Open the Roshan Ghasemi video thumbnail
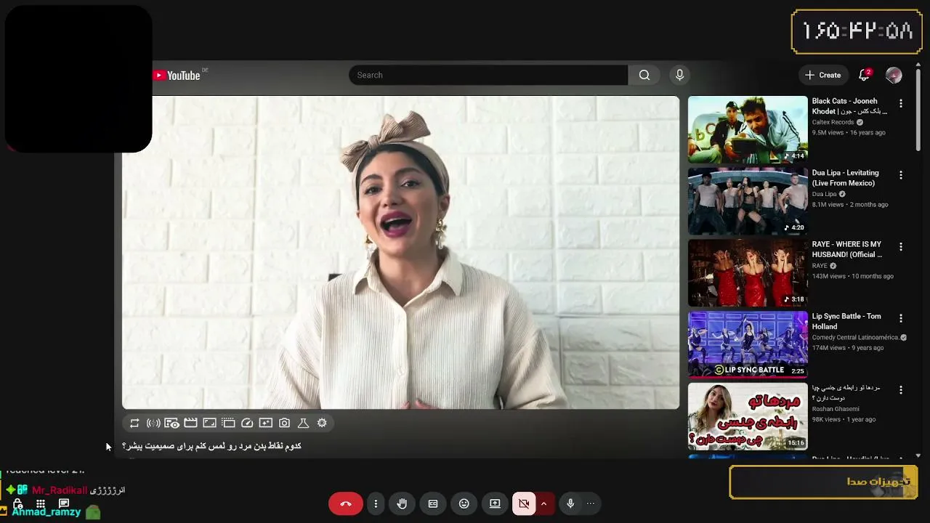This screenshot has height=523, width=930. (748, 416)
